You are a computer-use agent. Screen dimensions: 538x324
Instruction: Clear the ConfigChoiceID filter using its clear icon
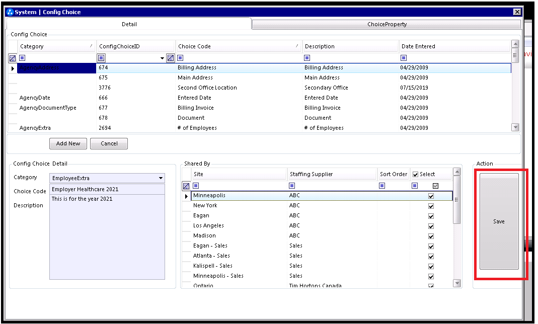click(171, 58)
